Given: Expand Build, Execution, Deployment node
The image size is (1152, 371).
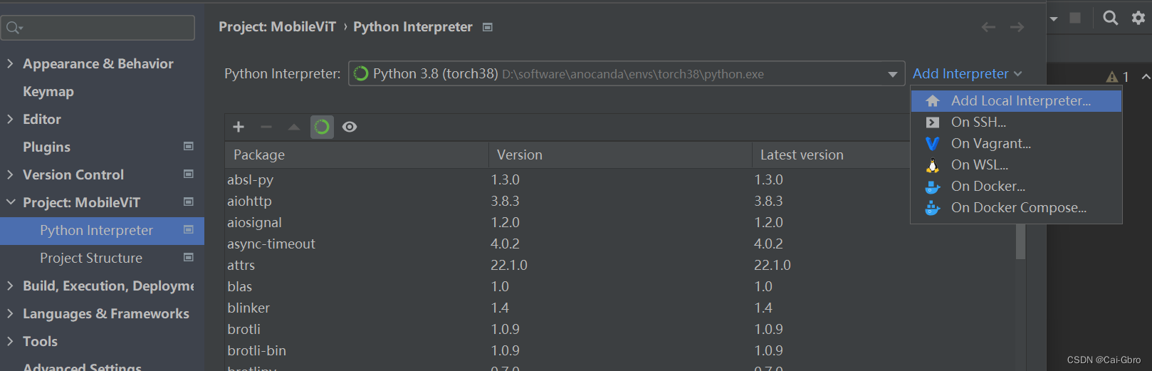Looking at the screenshot, I should coord(10,286).
